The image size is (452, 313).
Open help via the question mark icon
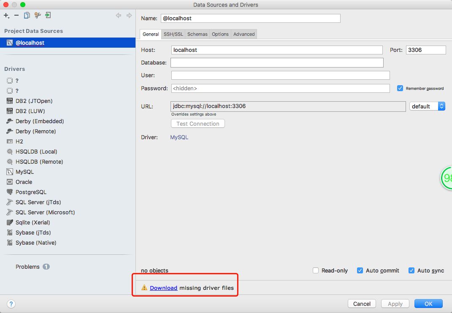point(11,304)
